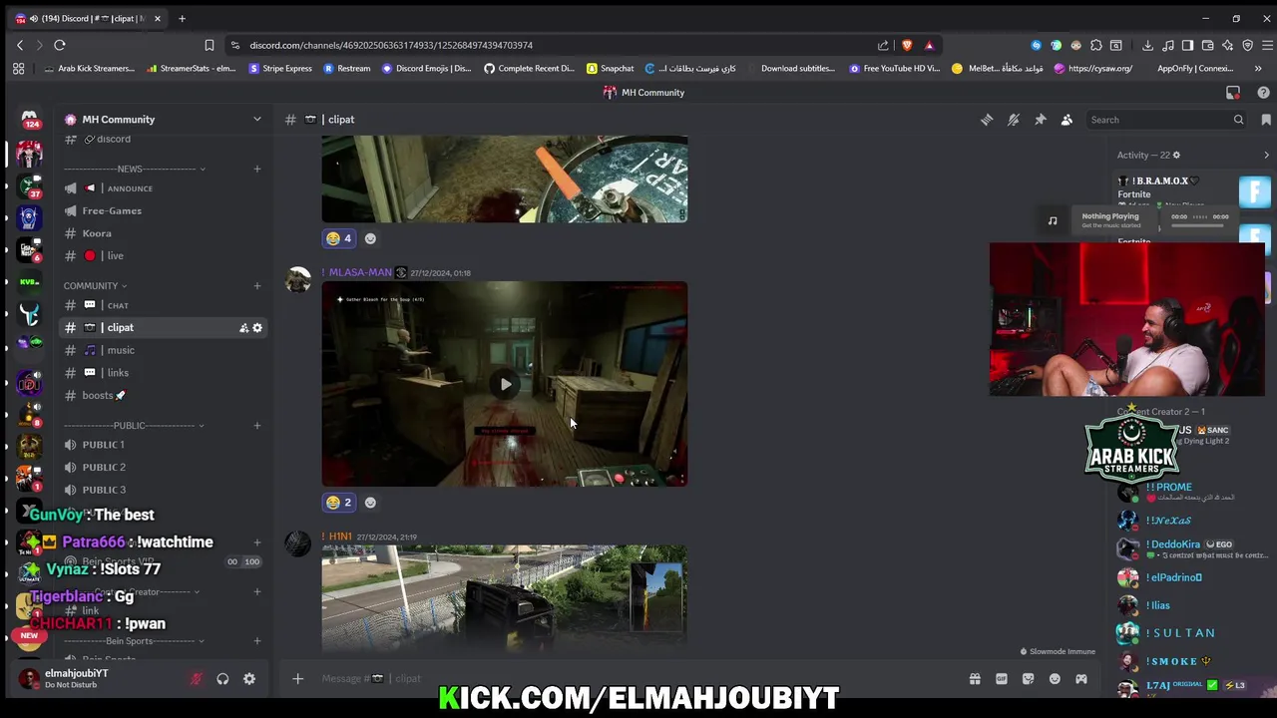Show pinned messages in clipat channel
This screenshot has height=718, width=1277.
coord(1040,120)
